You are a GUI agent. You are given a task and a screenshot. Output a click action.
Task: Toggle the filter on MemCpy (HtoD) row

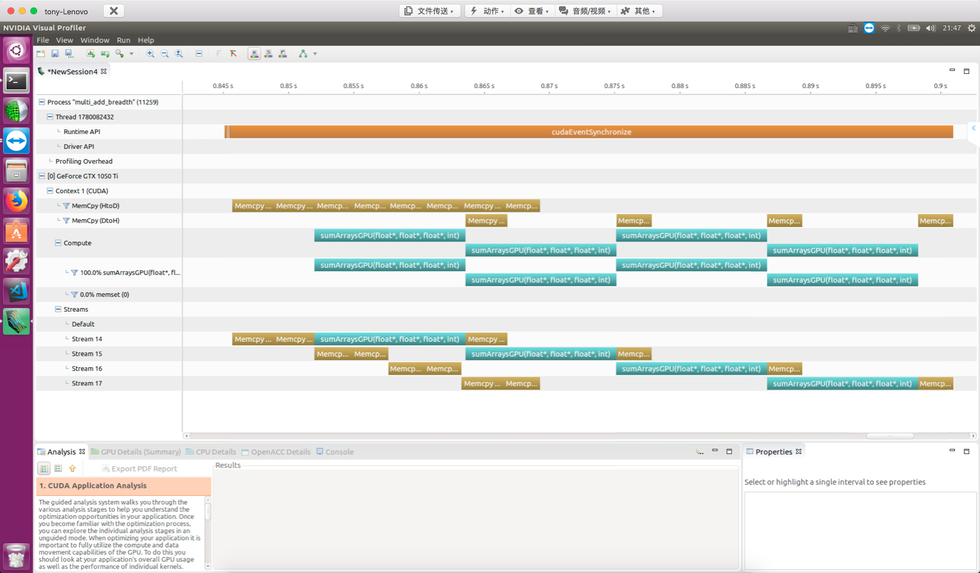[x=66, y=206]
